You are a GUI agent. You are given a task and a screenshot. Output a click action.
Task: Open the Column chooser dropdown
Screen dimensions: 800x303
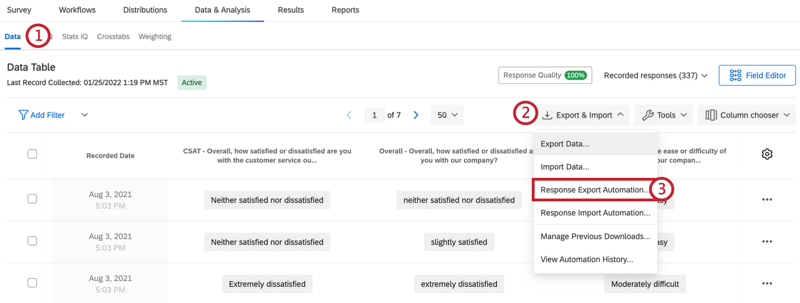pos(747,115)
